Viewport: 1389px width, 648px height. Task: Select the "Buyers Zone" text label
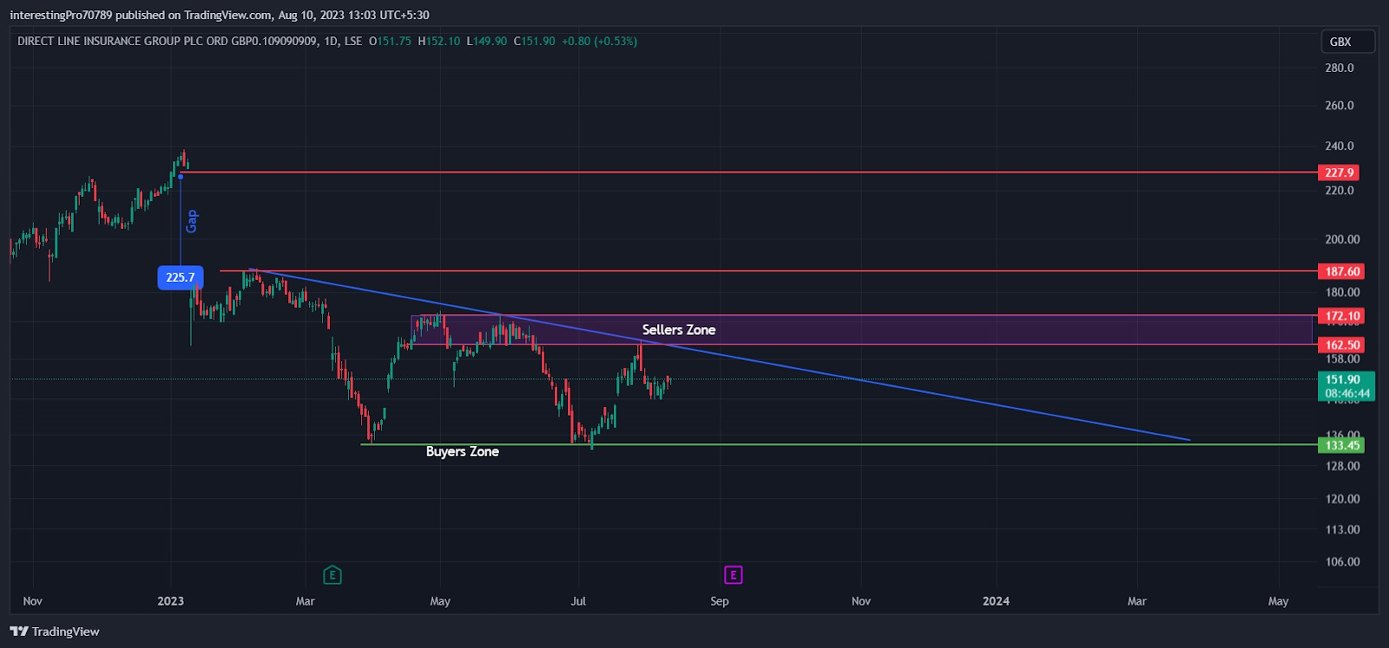(463, 451)
